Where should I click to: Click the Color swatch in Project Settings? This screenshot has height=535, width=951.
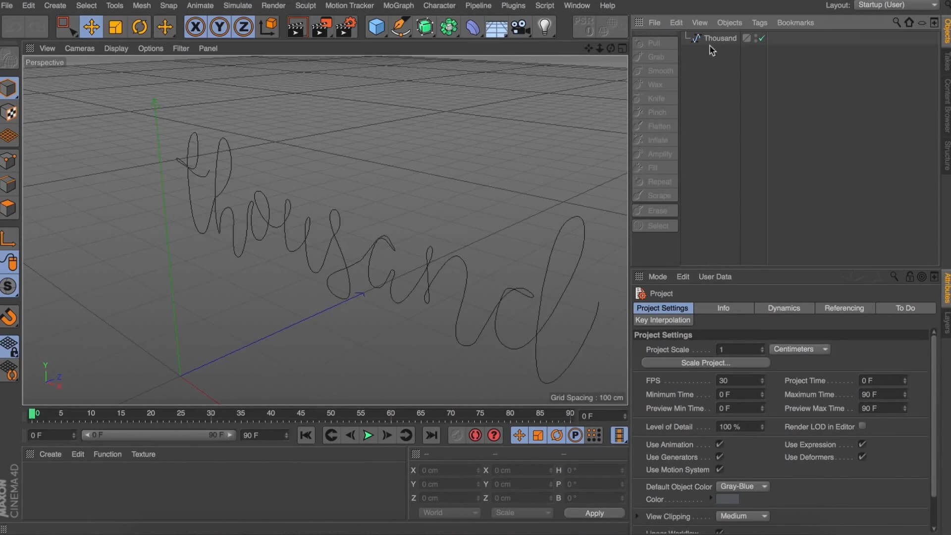coord(727,499)
